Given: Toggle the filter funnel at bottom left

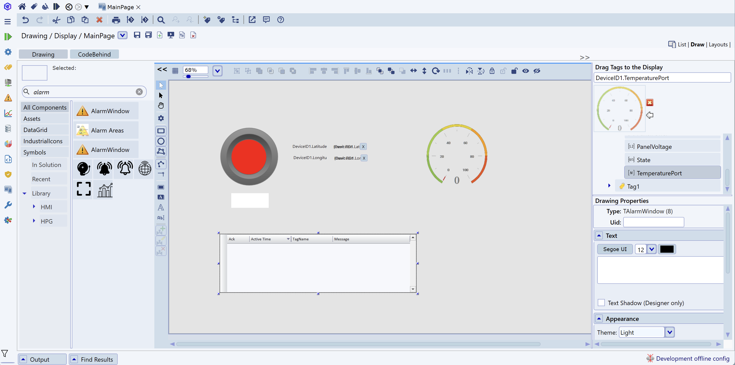Looking at the screenshot, I should point(5,354).
